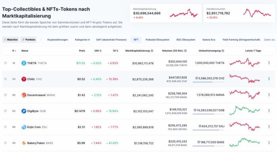Image resolution: width=277 pixels, height=152 pixels.
Task: Toggle the watchlist star for BakeryToken
Action: (6, 143)
